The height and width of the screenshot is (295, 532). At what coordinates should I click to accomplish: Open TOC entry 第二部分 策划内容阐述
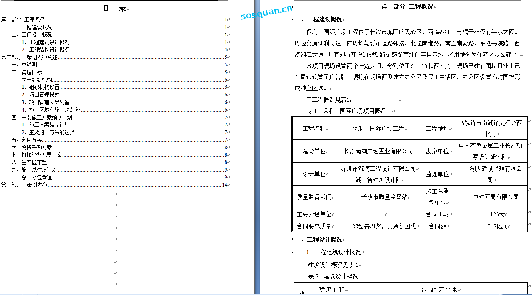(x=29, y=57)
